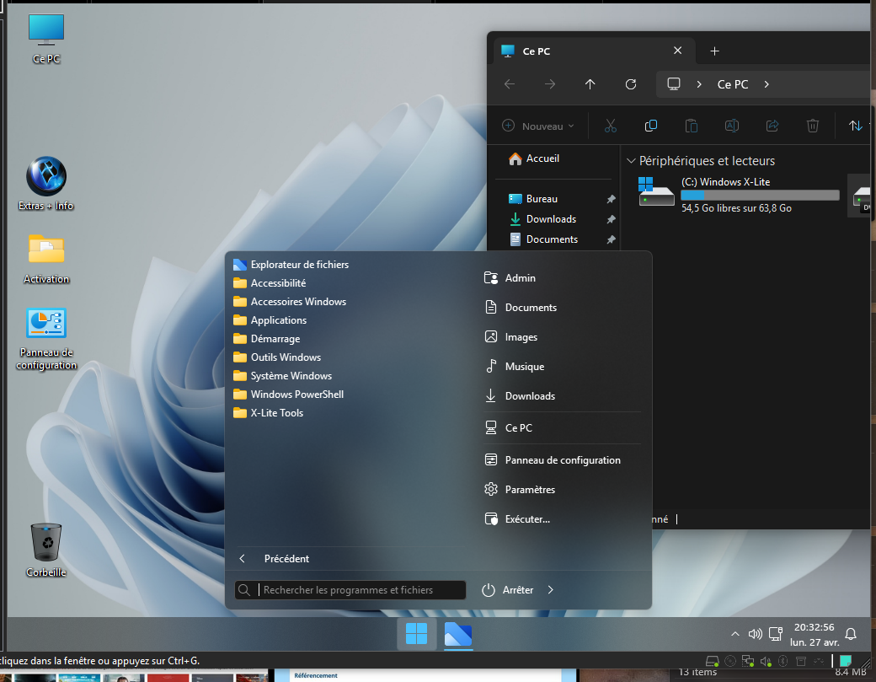
Task: Open Documents in Explorer sidebar
Action: (x=543, y=239)
